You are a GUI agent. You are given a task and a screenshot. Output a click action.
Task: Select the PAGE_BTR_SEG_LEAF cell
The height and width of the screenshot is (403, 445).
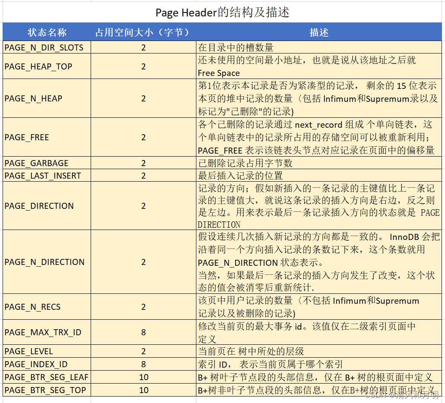pyautogui.click(x=47, y=377)
